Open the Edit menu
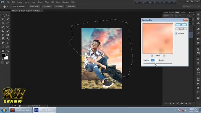The height and width of the screenshot is (113, 201). pyautogui.click(x=14, y=2)
